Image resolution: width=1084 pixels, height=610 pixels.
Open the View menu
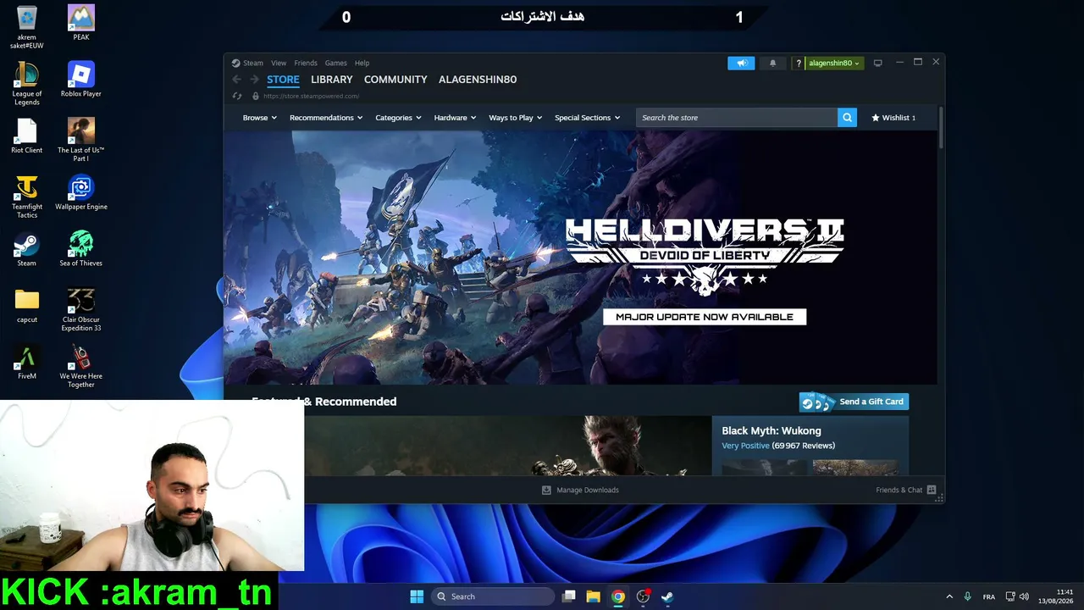(279, 63)
